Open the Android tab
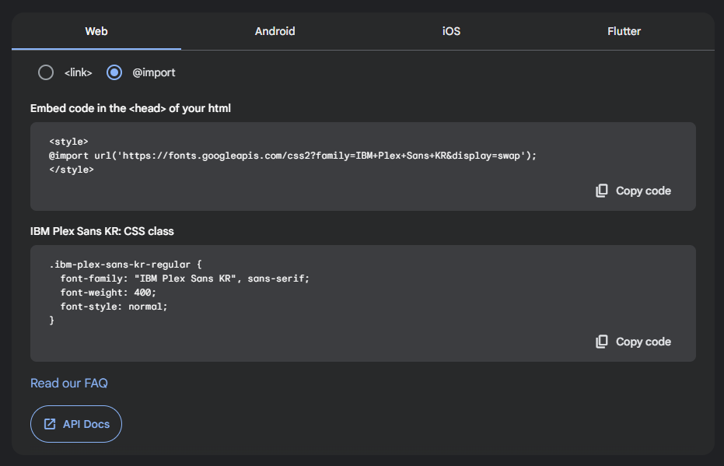Screen dimensions: 724x466 pyautogui.click(x=275, y=31)
